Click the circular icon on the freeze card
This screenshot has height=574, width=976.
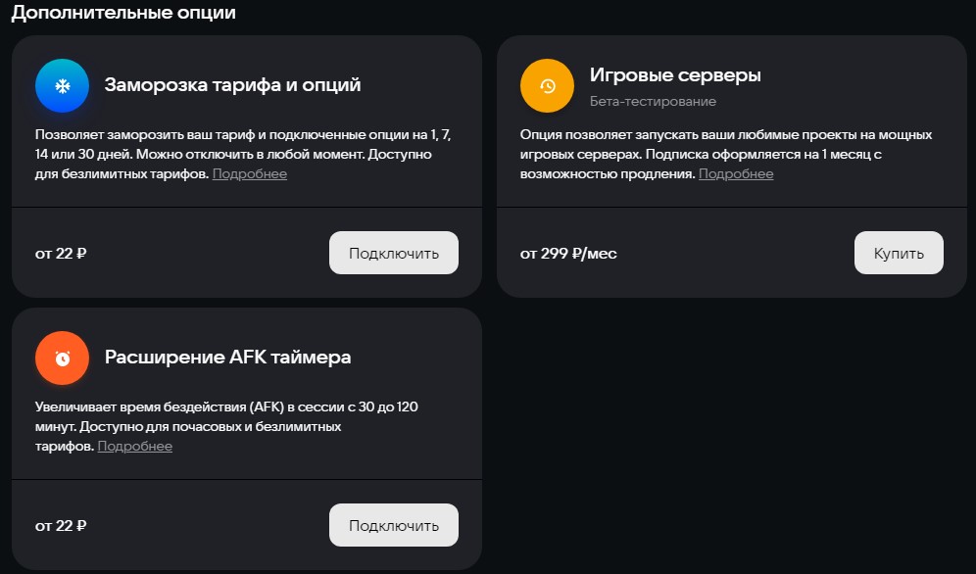[x=61, y=85]
